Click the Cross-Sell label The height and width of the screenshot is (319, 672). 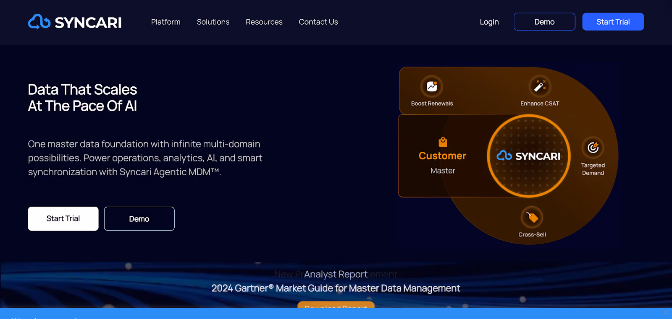click(532, 235)
